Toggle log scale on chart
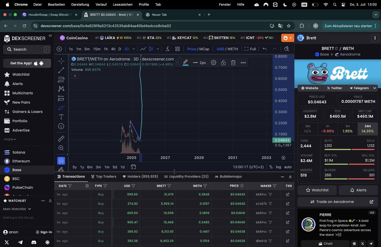This screenshot has width=381, height=247. (278, 167)
